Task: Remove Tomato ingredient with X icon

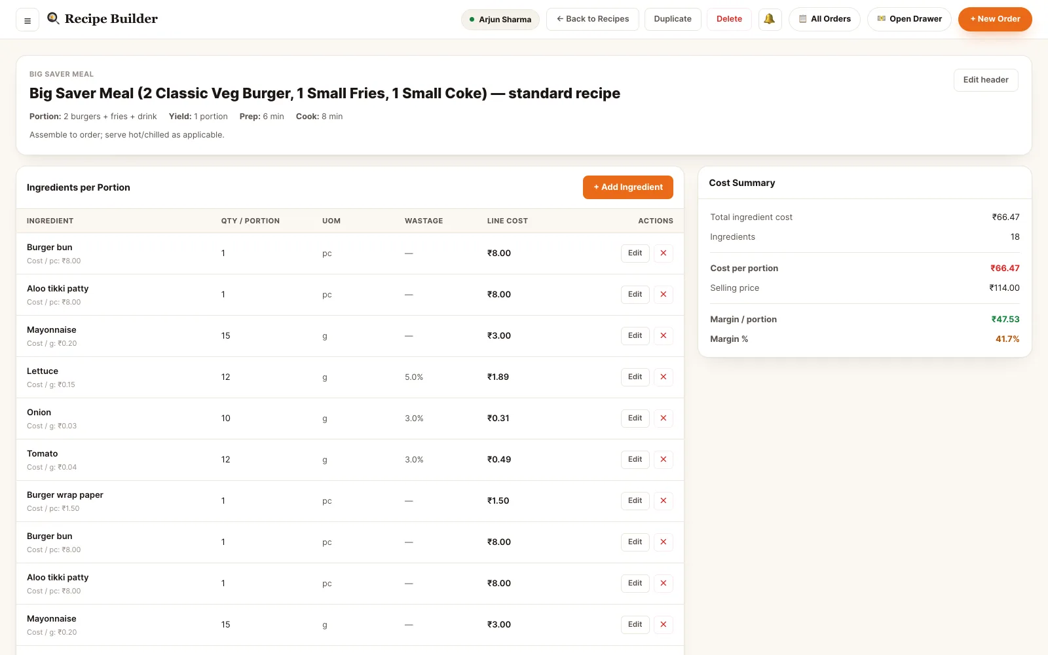Action: tap(664, 459)
